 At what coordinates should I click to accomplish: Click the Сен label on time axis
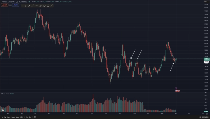[x=106, y=114]
